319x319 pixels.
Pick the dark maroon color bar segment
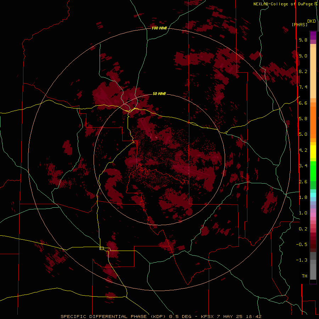(313, 244)
